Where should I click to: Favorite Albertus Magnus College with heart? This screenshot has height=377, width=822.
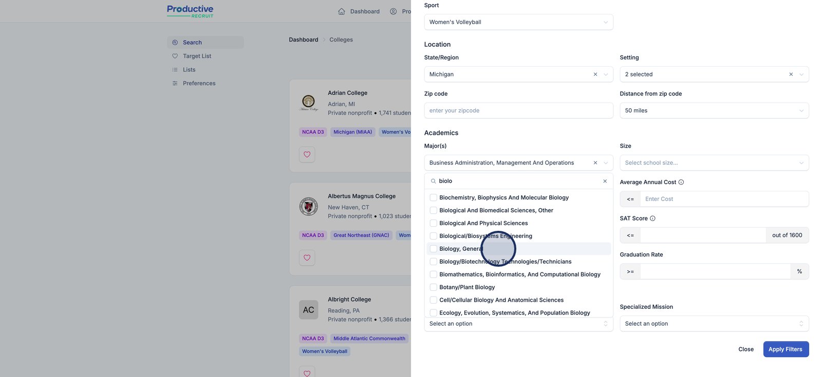click(x=307, y=257)
